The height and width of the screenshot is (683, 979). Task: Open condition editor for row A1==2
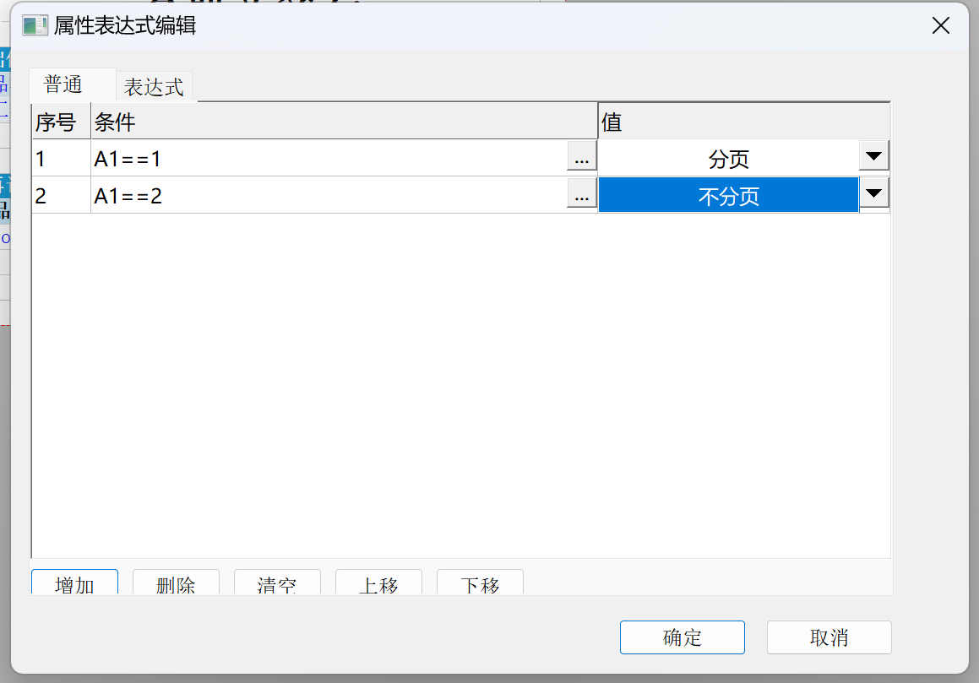tap(581, 196)
